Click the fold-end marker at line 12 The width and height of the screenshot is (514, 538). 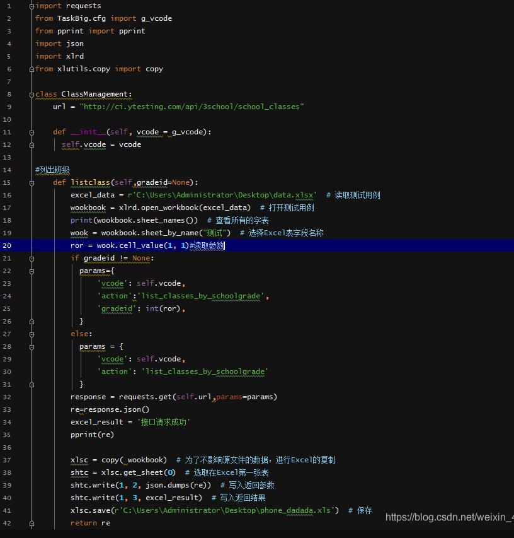31,144
